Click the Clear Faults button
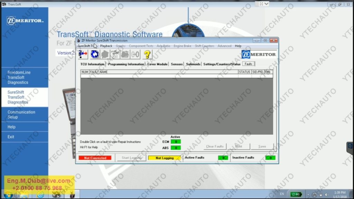The image size is (354, 199). tap(215, 146)
